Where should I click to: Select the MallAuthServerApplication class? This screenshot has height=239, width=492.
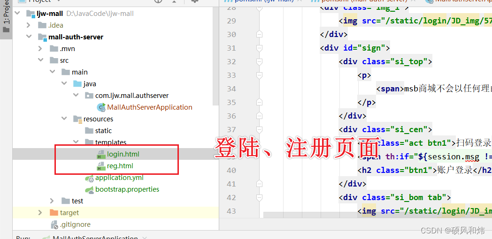(150, 107)
